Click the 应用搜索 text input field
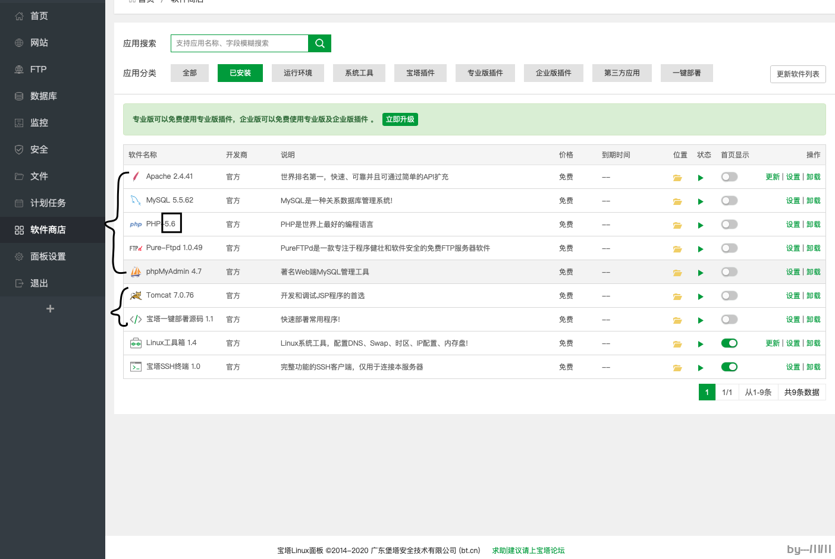This screenshot has height=559, width=835. pos(240,43)
